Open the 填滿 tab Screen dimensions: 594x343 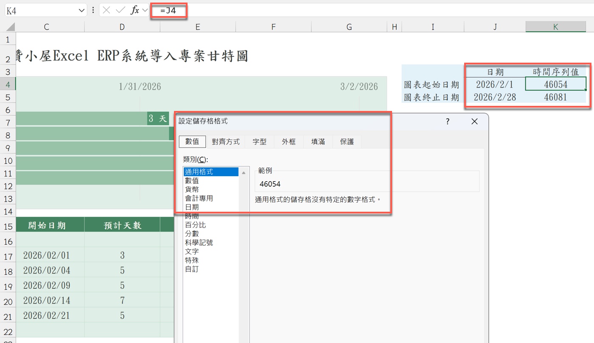pos(317,142)
